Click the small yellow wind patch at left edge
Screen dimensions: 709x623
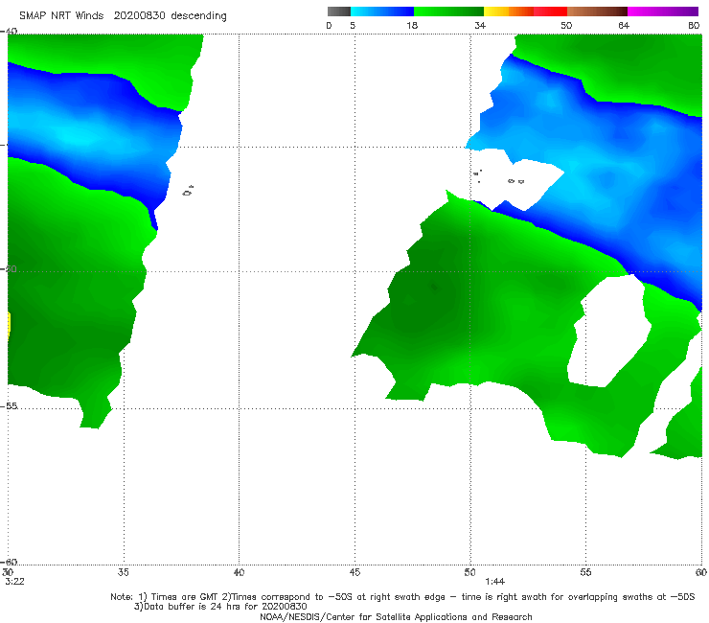point(9,324)
